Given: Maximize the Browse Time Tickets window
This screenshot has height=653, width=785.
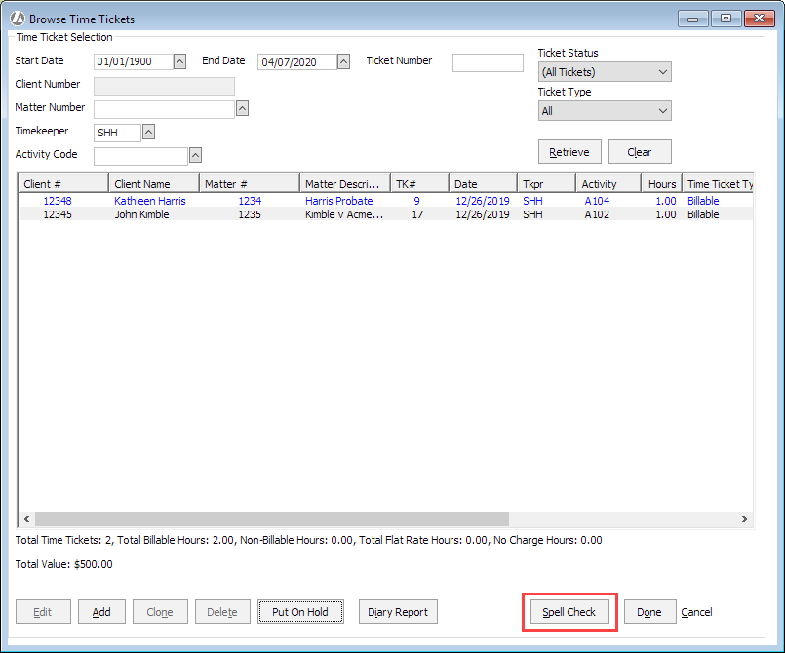Looking at the screenshot, I should tap(726, 19).
